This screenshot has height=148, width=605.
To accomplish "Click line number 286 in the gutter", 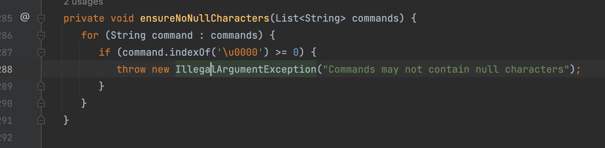I will [6, 35].
